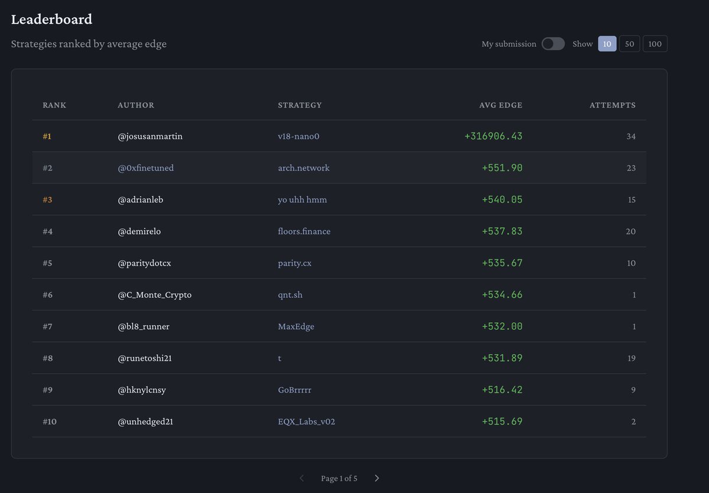Show 100 entries per page
The image size is (709, 493).
pos(655,44)
